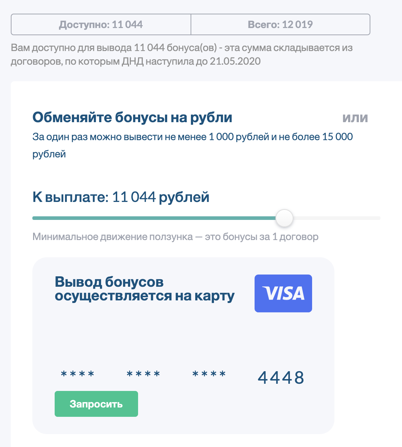Screen dimensions: 402x447
Task: Click the hint about minimal slider movement
Action: pos(175,237)
